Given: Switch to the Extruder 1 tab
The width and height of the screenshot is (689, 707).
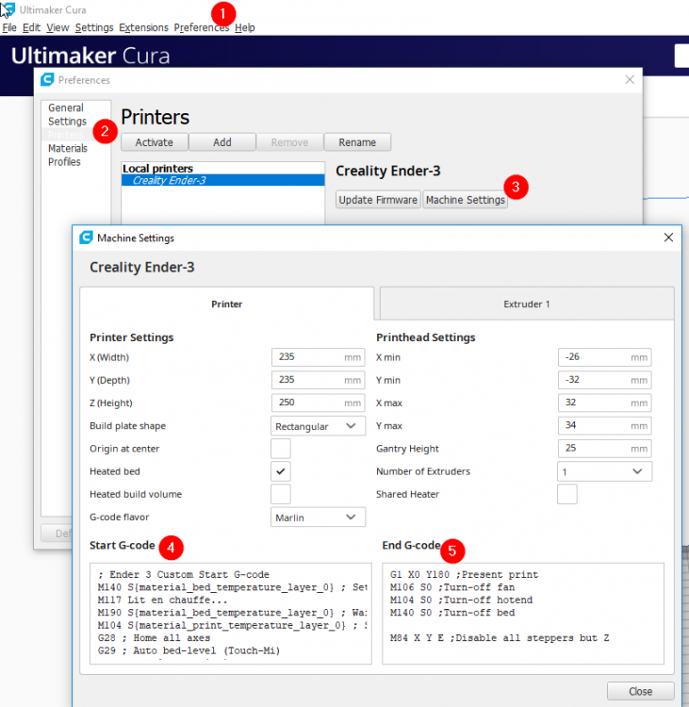Looking at the screenshot, I should pos(527,304).
